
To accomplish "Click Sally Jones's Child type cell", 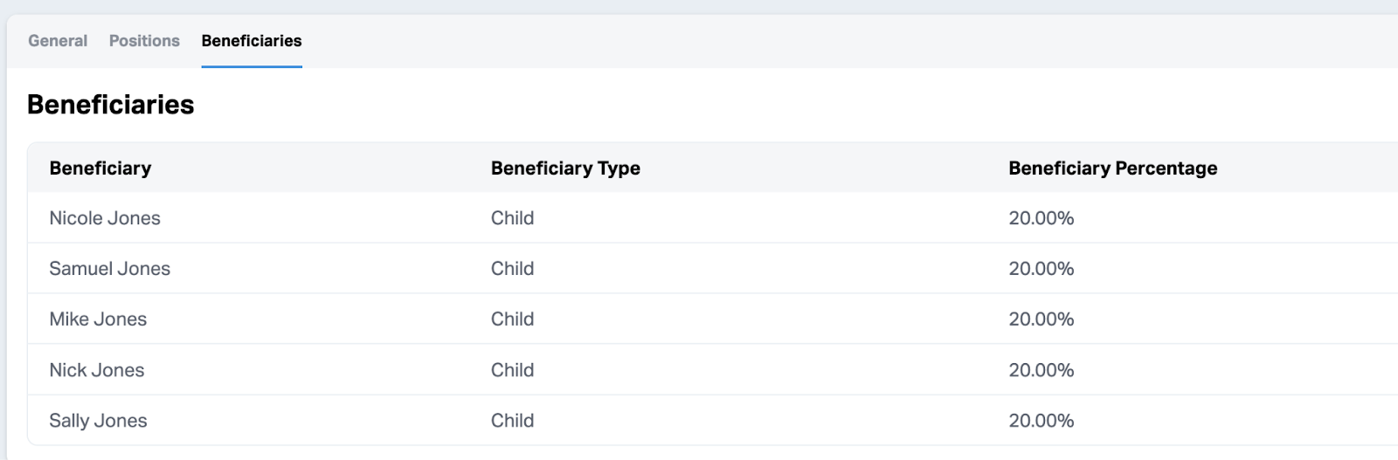I will pyautogui.click(x=512, y=421).
